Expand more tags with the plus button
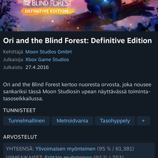This screenshot has width=158, height=158. tap(143, 121)
